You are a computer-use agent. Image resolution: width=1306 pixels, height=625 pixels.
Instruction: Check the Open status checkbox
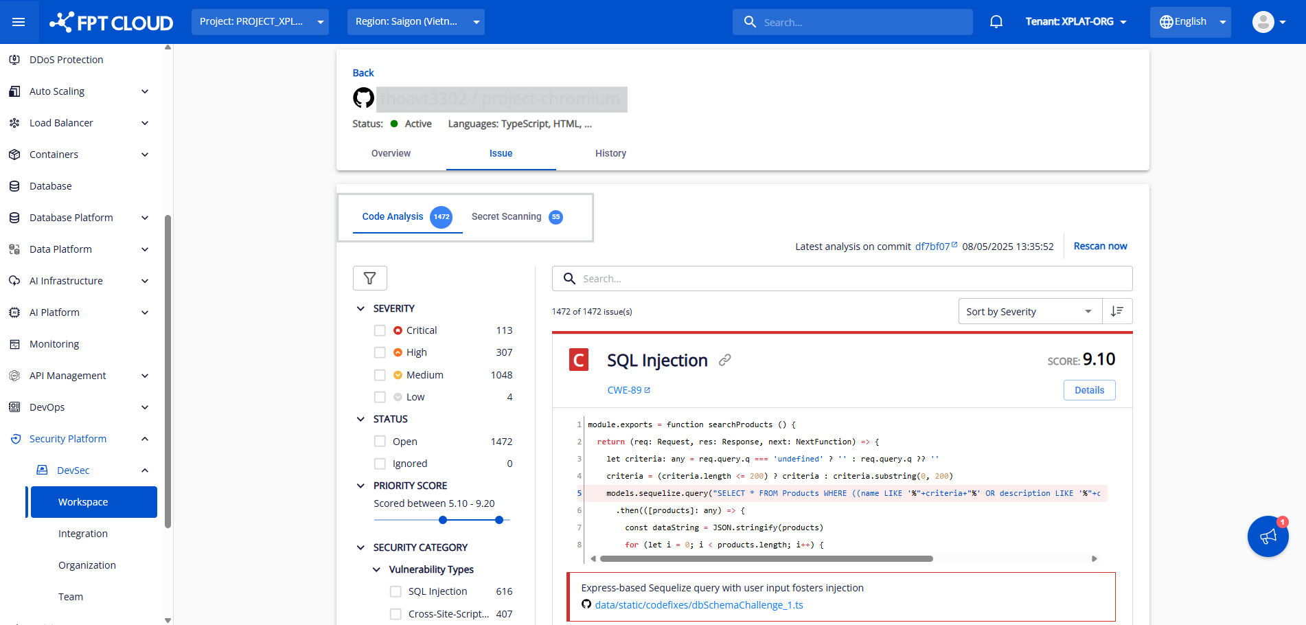[x=380, y=441]
